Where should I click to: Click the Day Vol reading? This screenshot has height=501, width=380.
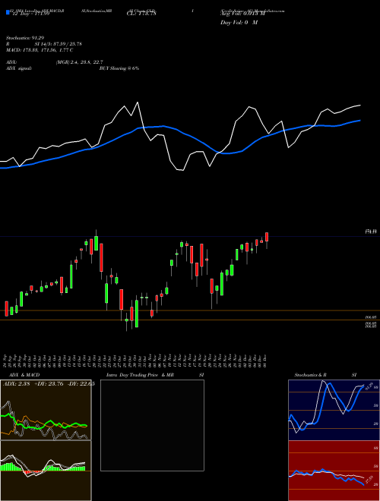(x=239, y=23)
